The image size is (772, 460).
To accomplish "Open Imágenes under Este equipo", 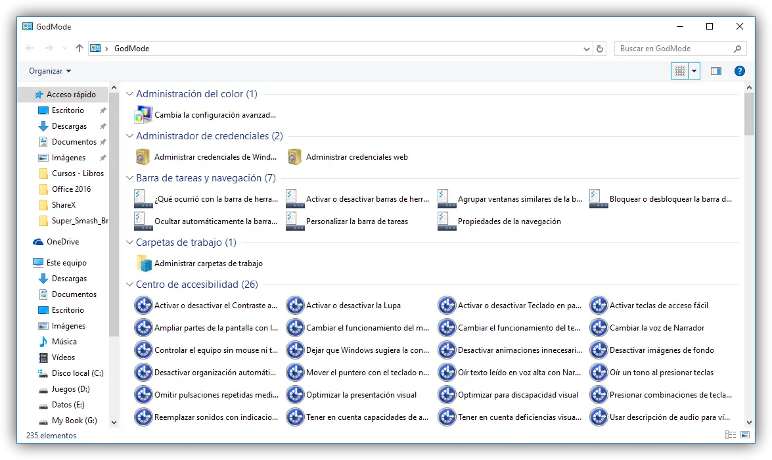I will [x=62, y=326].
